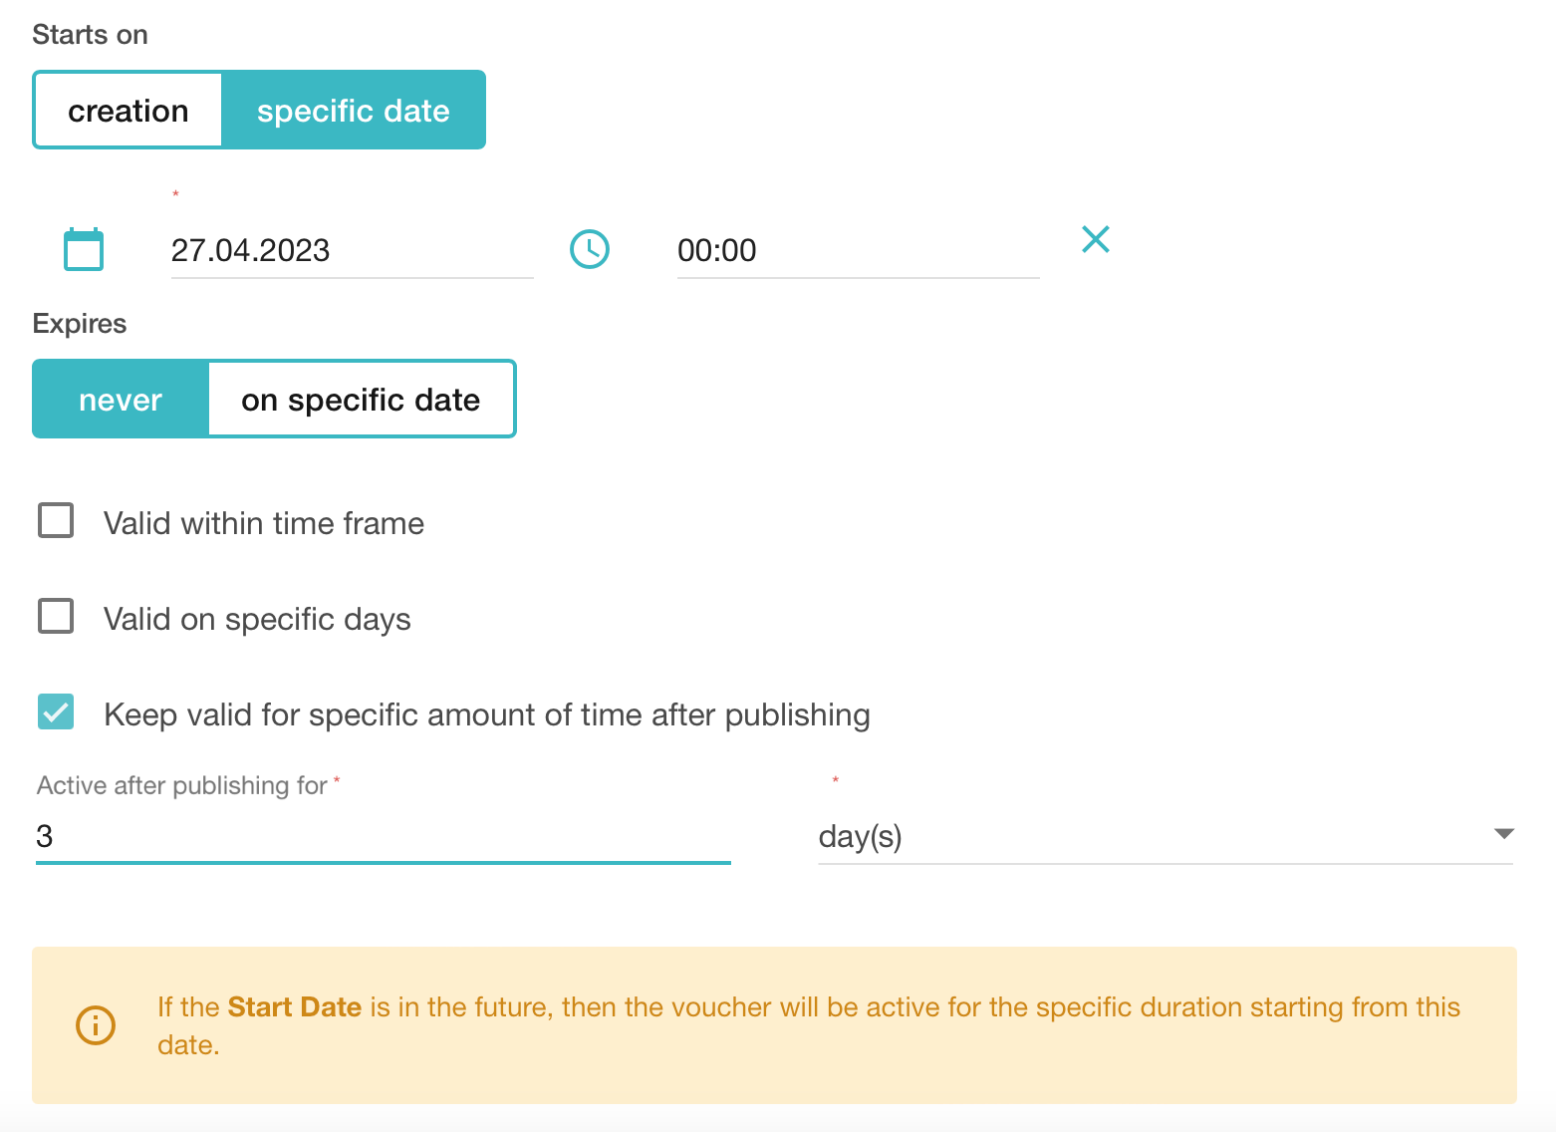Click the "Expires" section label
Screen dimensions: 1556x1132
click(80, 324)
